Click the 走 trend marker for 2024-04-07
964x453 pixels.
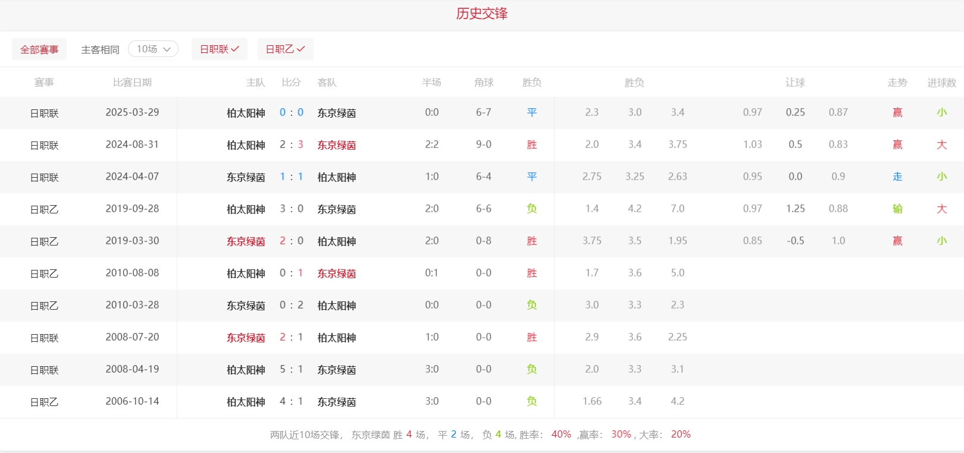(897, 177)
